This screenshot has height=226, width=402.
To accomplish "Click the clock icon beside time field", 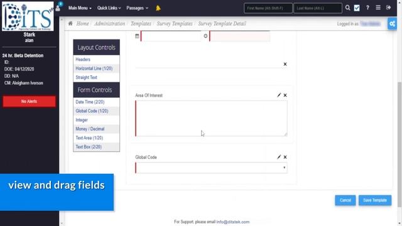I will point(205,36).
